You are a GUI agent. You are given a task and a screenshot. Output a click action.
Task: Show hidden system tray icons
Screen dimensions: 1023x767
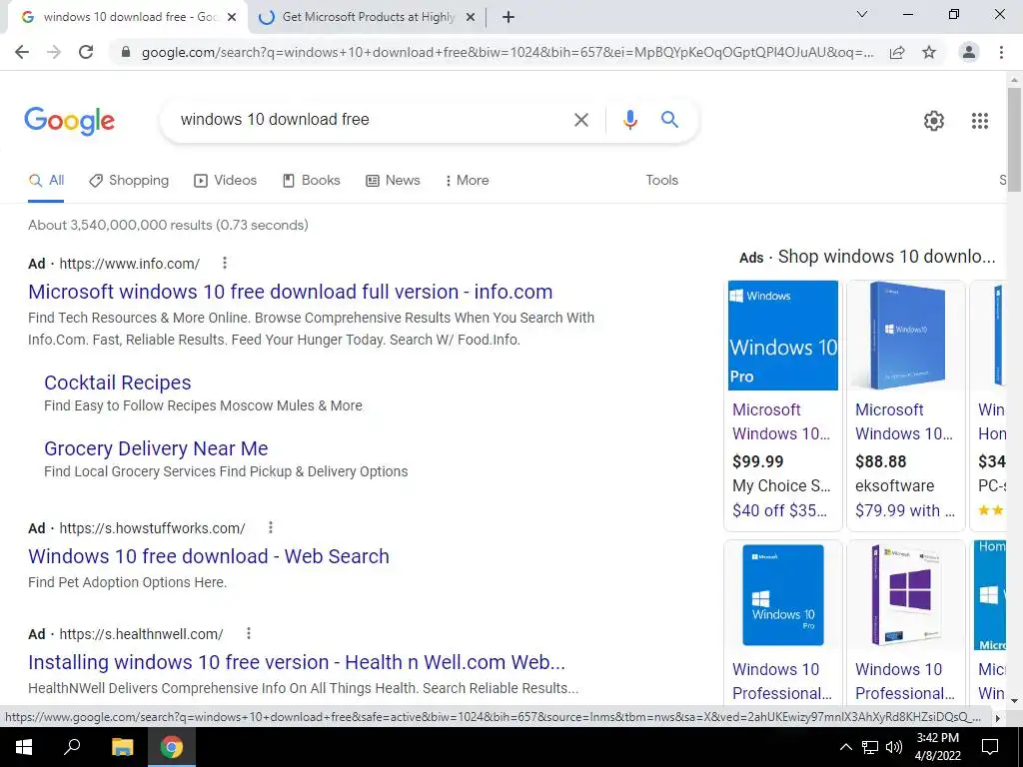[x=845, y=747]
